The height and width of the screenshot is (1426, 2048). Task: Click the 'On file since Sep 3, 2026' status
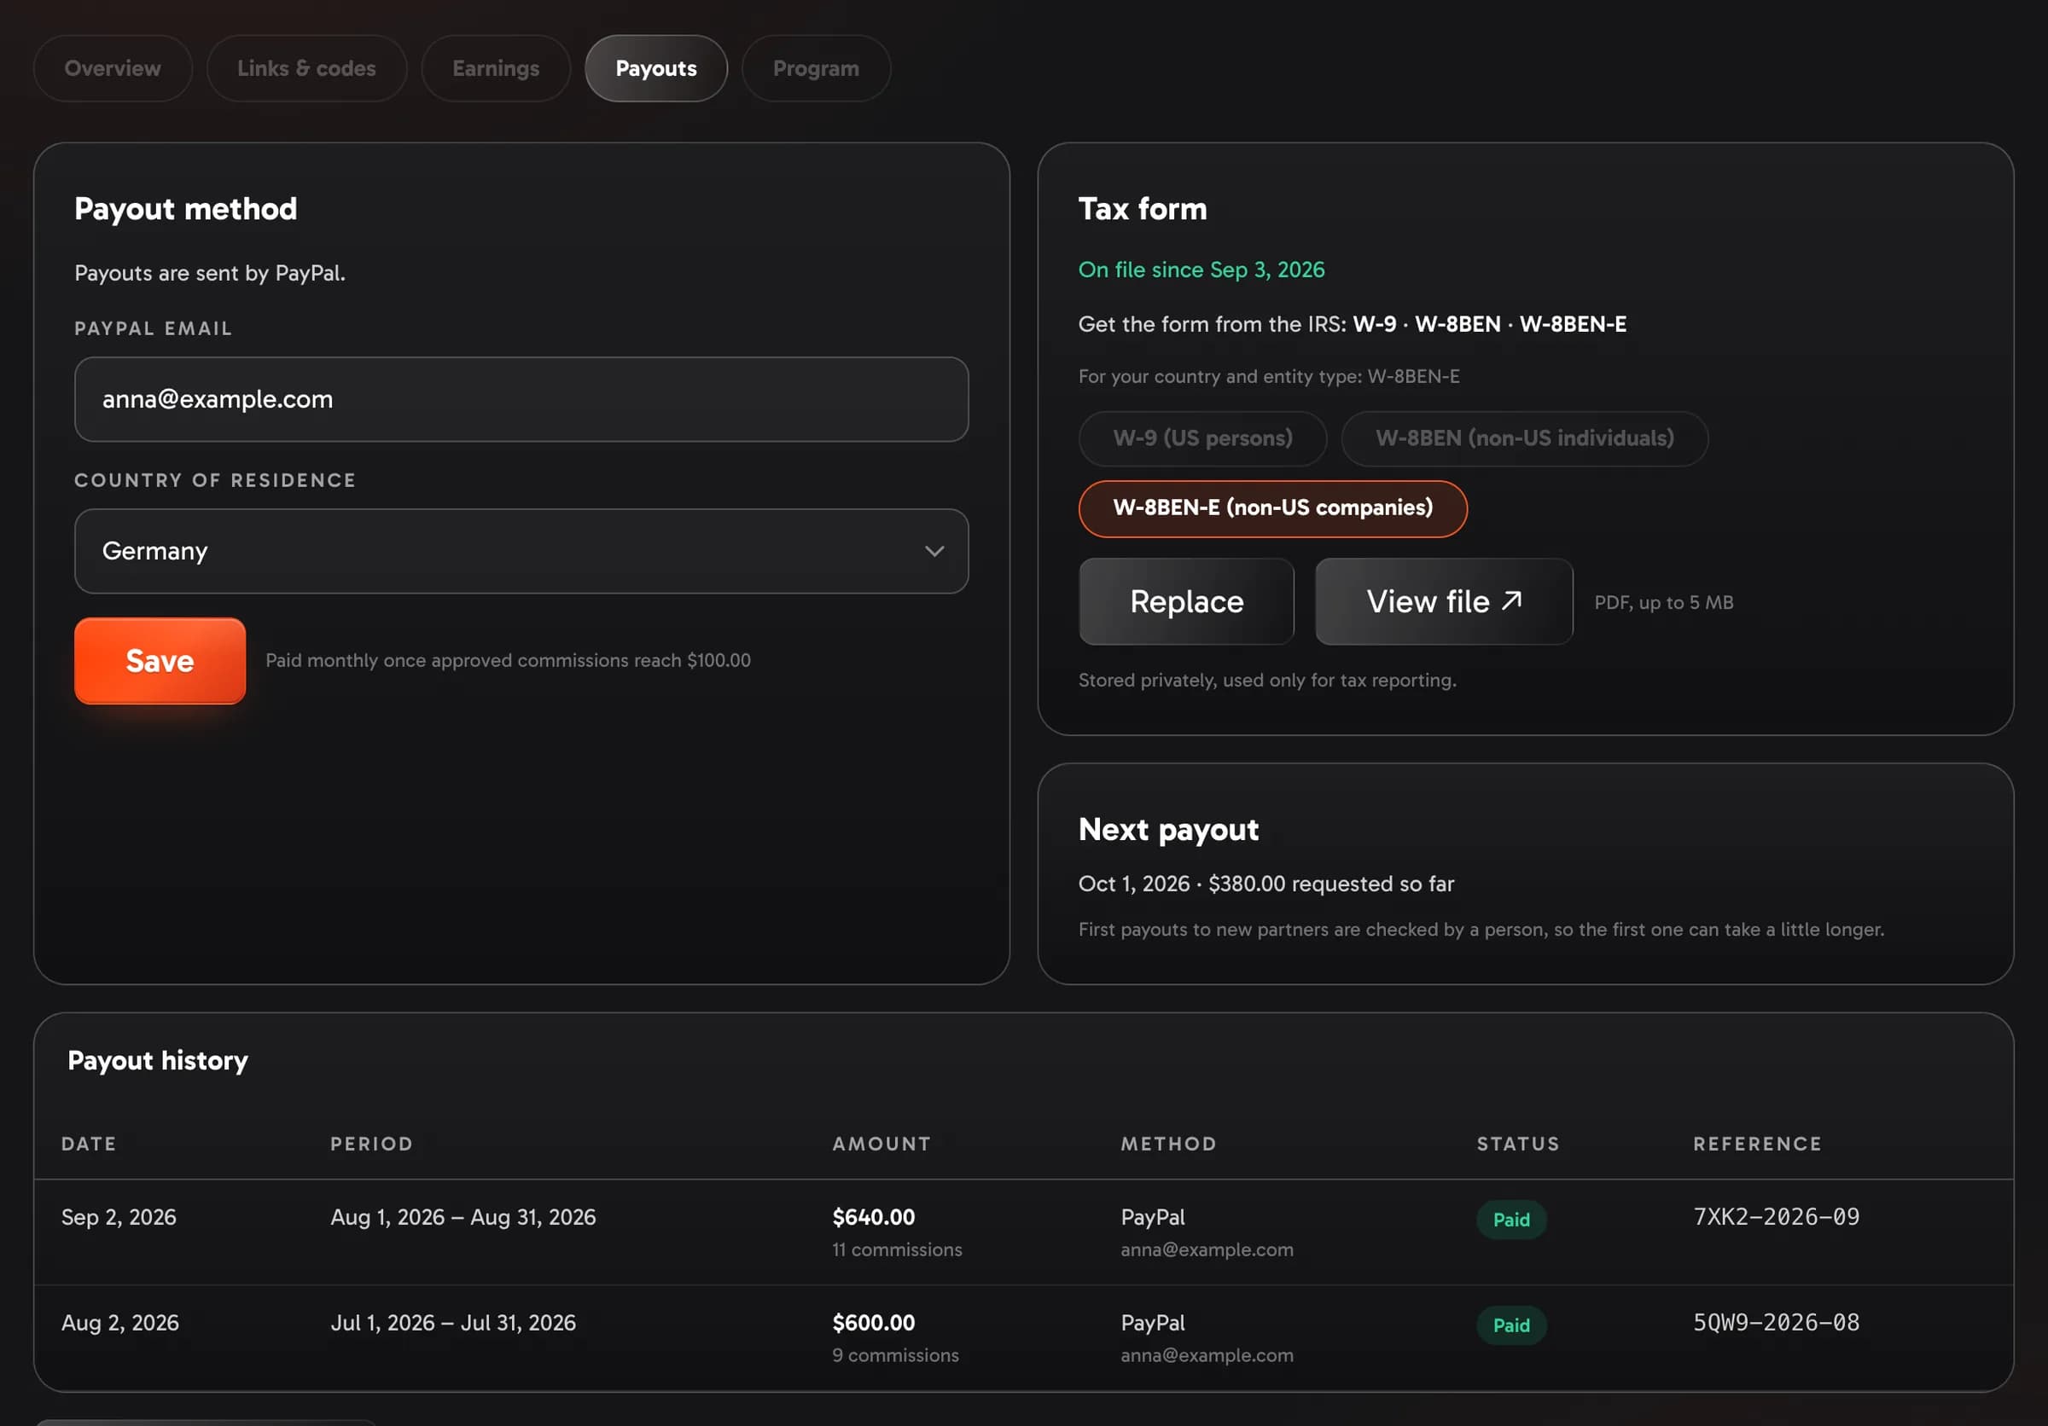1201,270
